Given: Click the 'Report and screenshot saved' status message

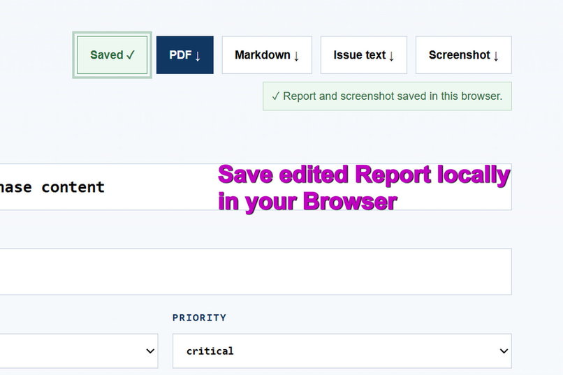Looking at the screenshot, I should click(x=387, y=96).
